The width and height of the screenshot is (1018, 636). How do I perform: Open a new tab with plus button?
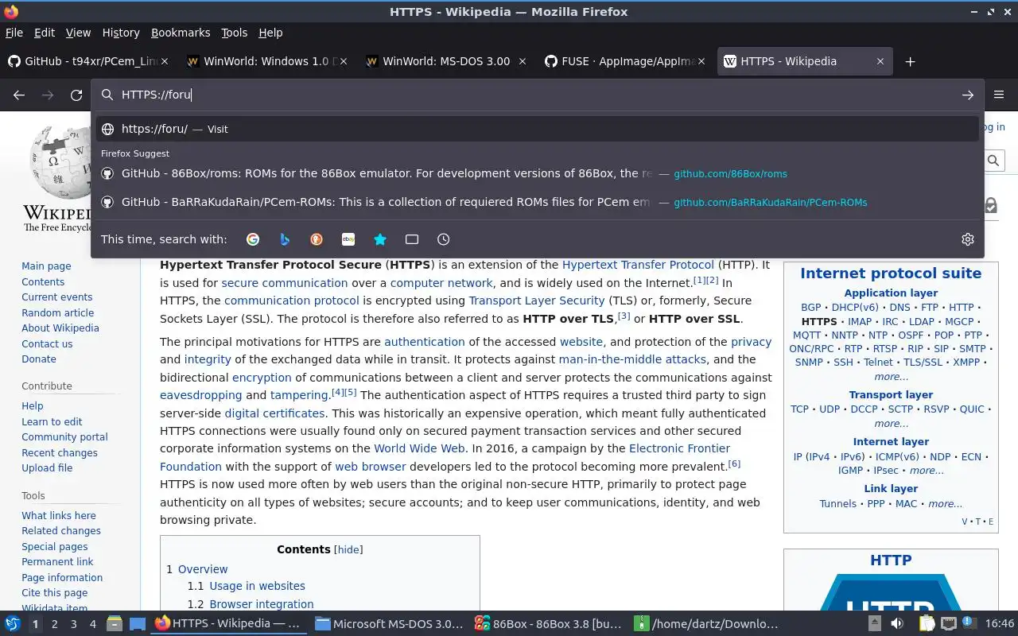(x=911, y=61)
